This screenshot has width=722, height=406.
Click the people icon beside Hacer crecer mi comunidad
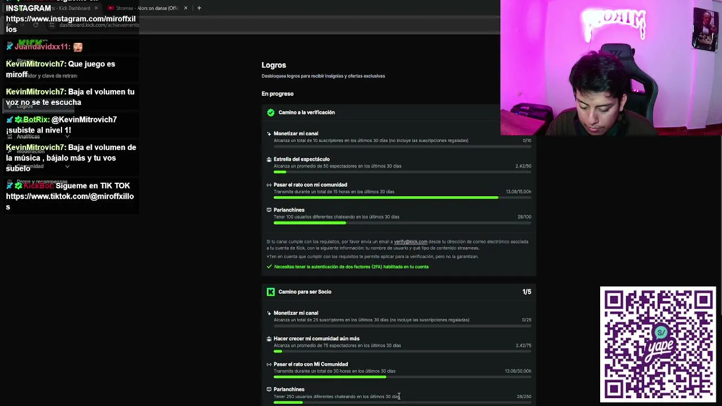click(269, 338)
